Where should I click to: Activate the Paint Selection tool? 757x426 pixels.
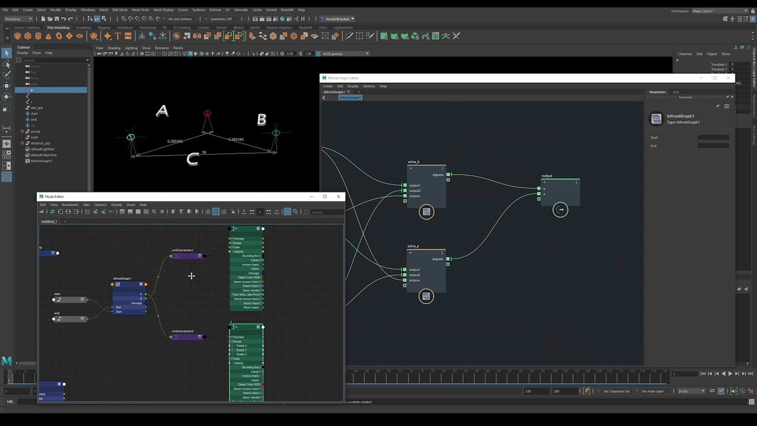[x=7, y=75]
